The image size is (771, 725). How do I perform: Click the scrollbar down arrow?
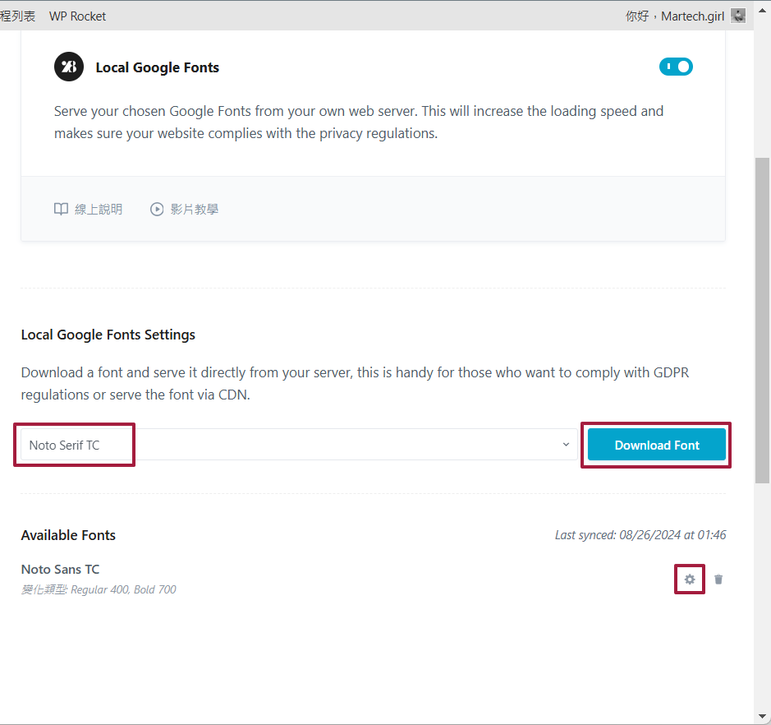[x=762, y=717]
